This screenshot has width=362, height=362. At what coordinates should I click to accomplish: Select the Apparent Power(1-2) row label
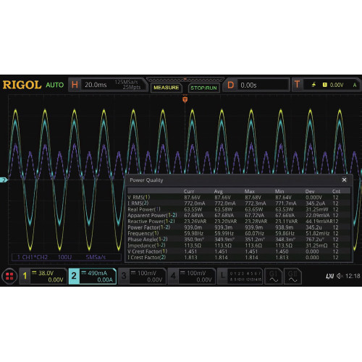[x=152, y=215]
